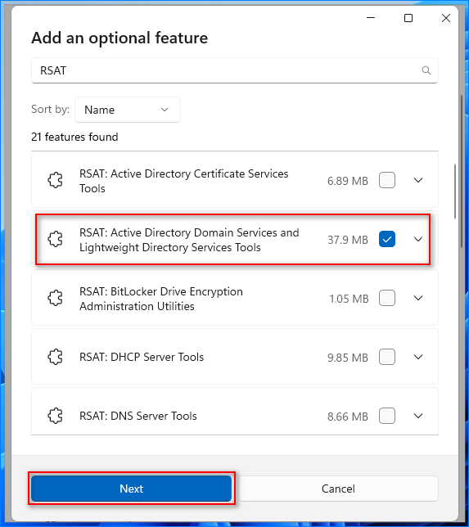
Task: Click 'RSAT: DHCP Server Tools' label
Action: click(142, 357)
